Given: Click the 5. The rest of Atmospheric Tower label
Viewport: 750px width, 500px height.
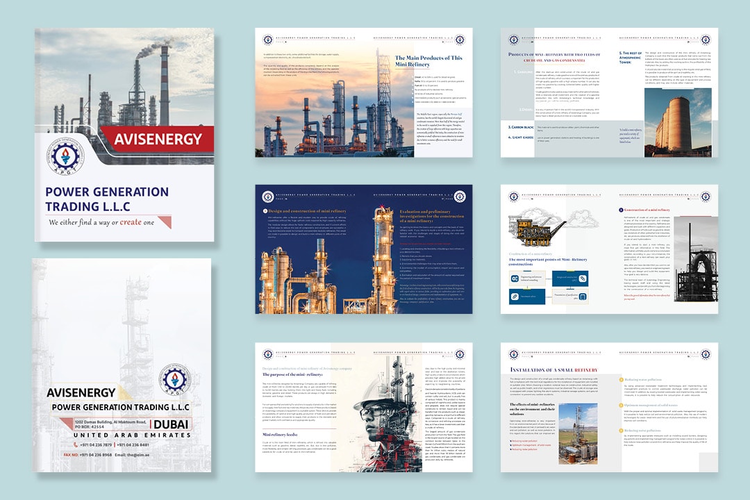Looking at the screenshot, I should coord(631,58).
